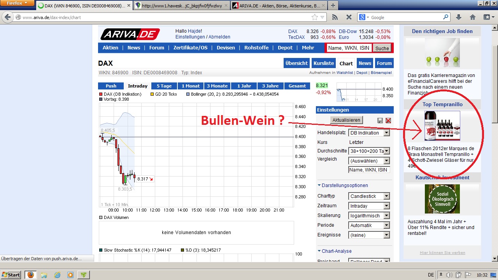Select the Gesamt chart period
The image size is (498, 280).
(297, 86)
